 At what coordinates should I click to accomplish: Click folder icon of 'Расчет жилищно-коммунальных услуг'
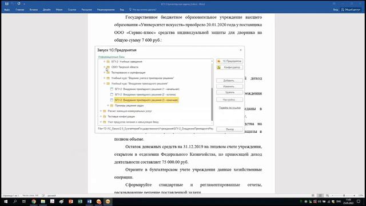pyautogui.click(x=105, y=111)
